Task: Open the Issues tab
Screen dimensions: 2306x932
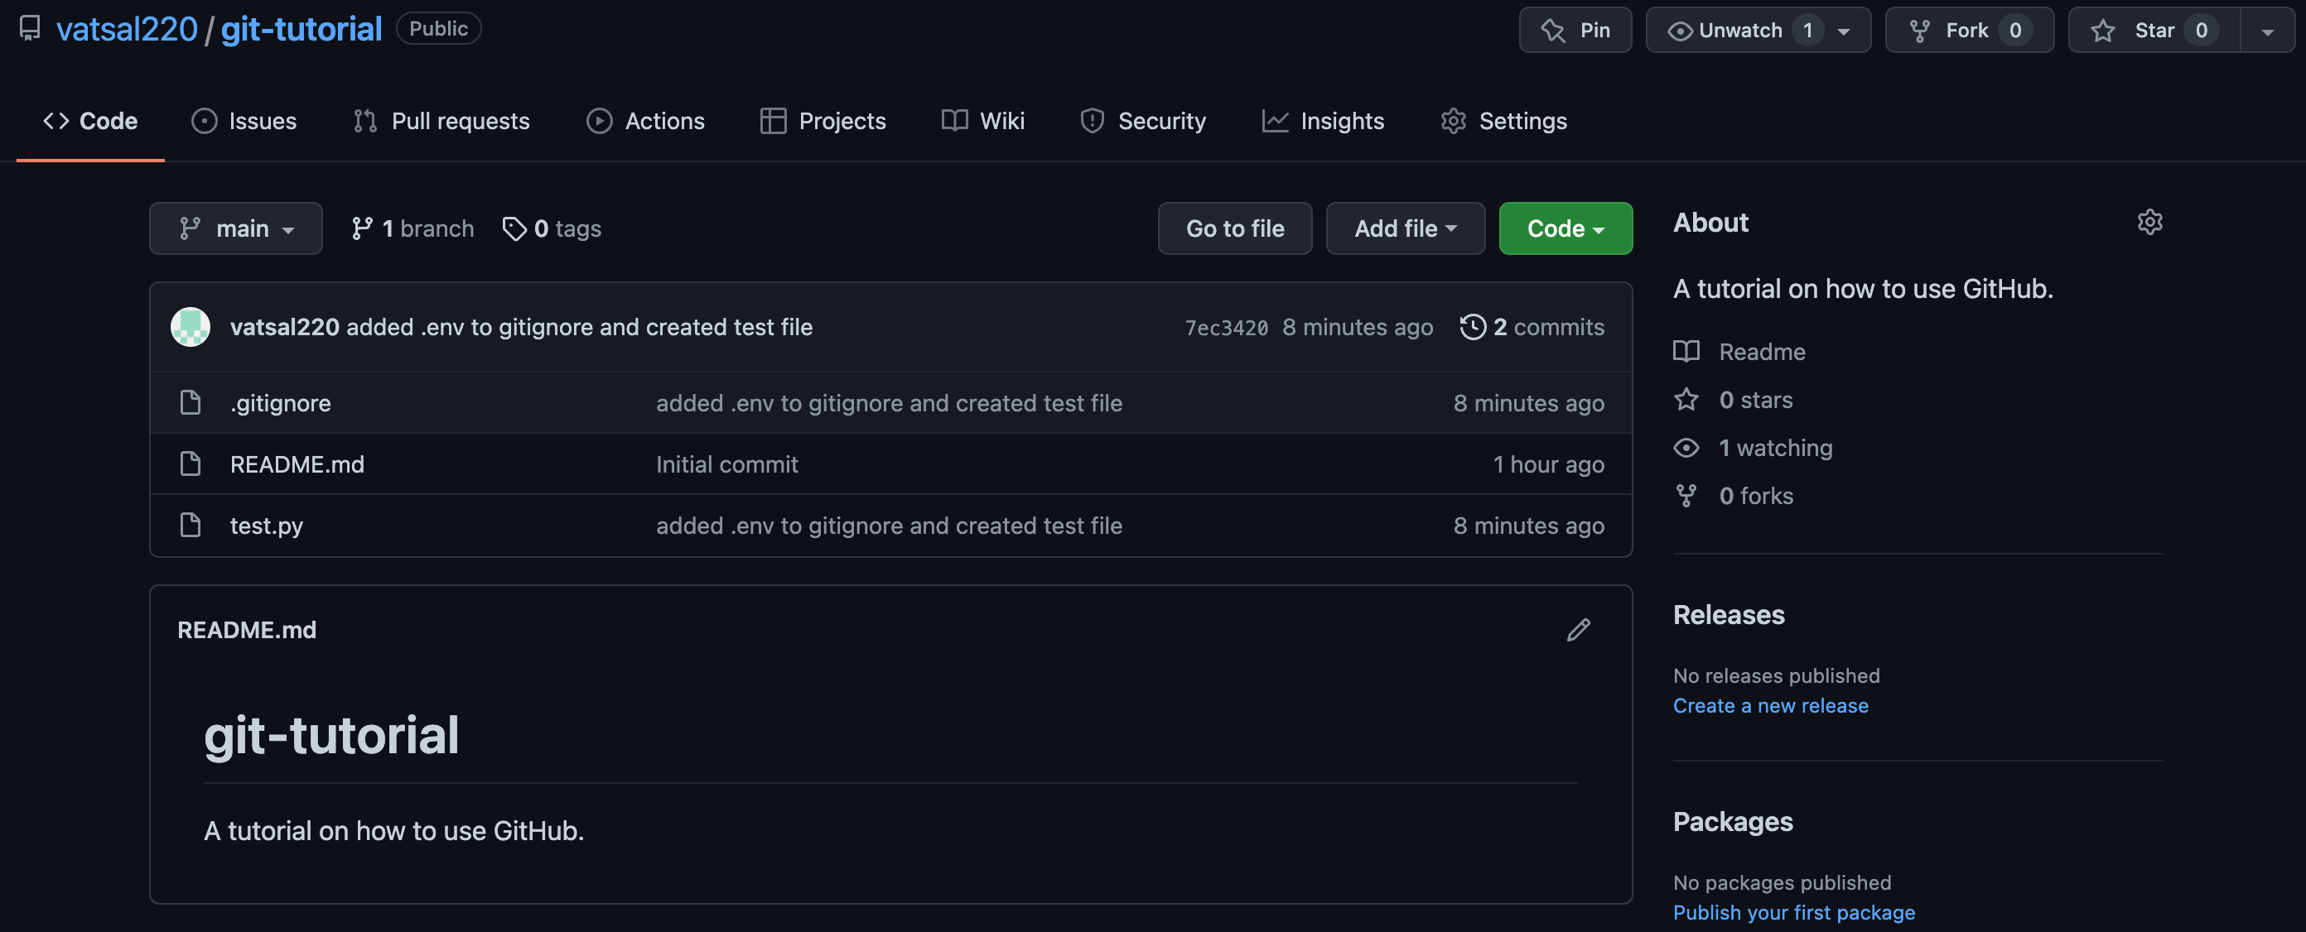Action: click(x=244, y=121)
